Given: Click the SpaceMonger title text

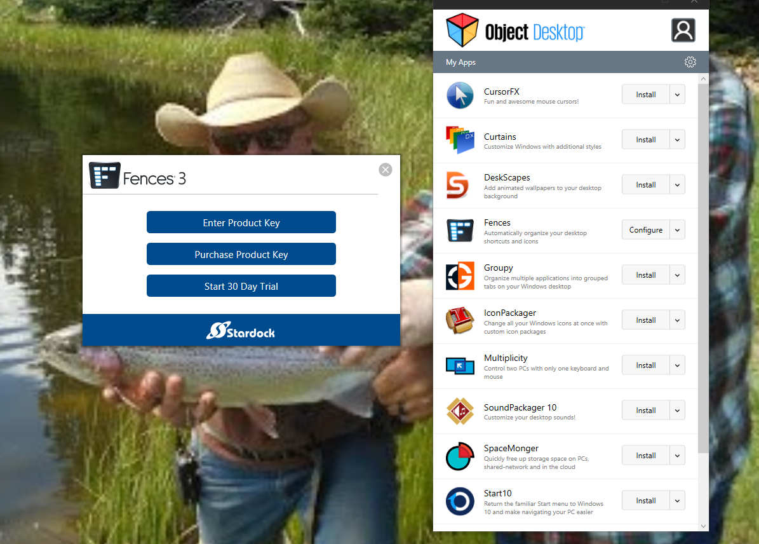Looking at the screenshot, I should coord(511,448).
